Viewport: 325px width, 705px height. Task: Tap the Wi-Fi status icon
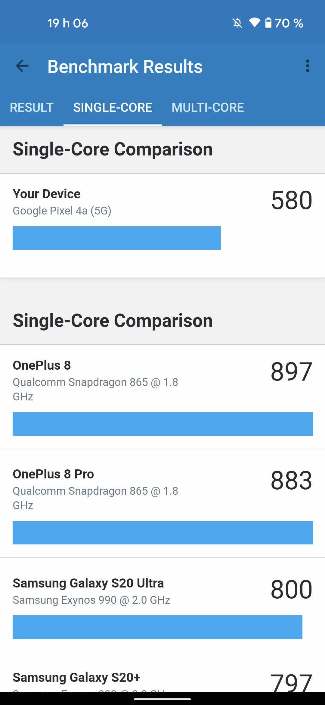255,23
